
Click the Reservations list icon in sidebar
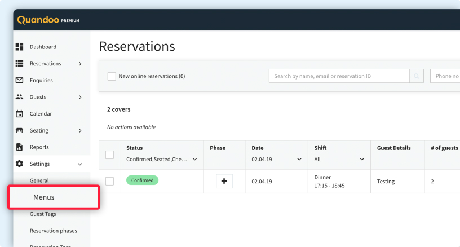pos(19,64)
